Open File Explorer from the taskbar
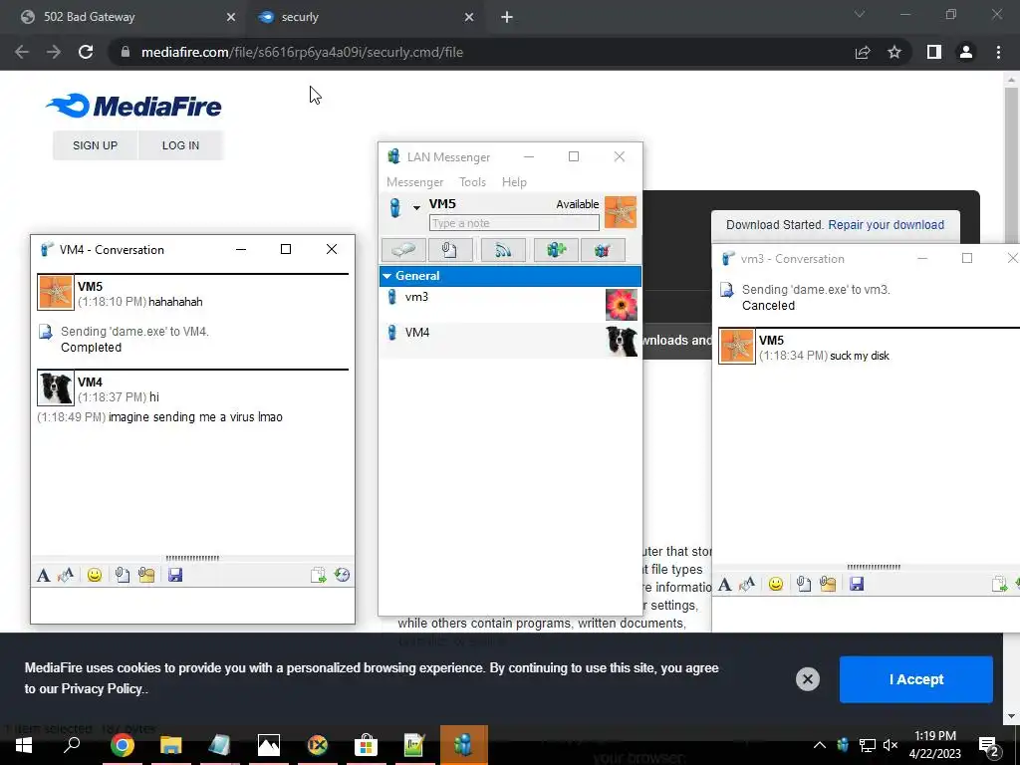The width and height of the screenshot is (1020, 765). coord(170,745)
